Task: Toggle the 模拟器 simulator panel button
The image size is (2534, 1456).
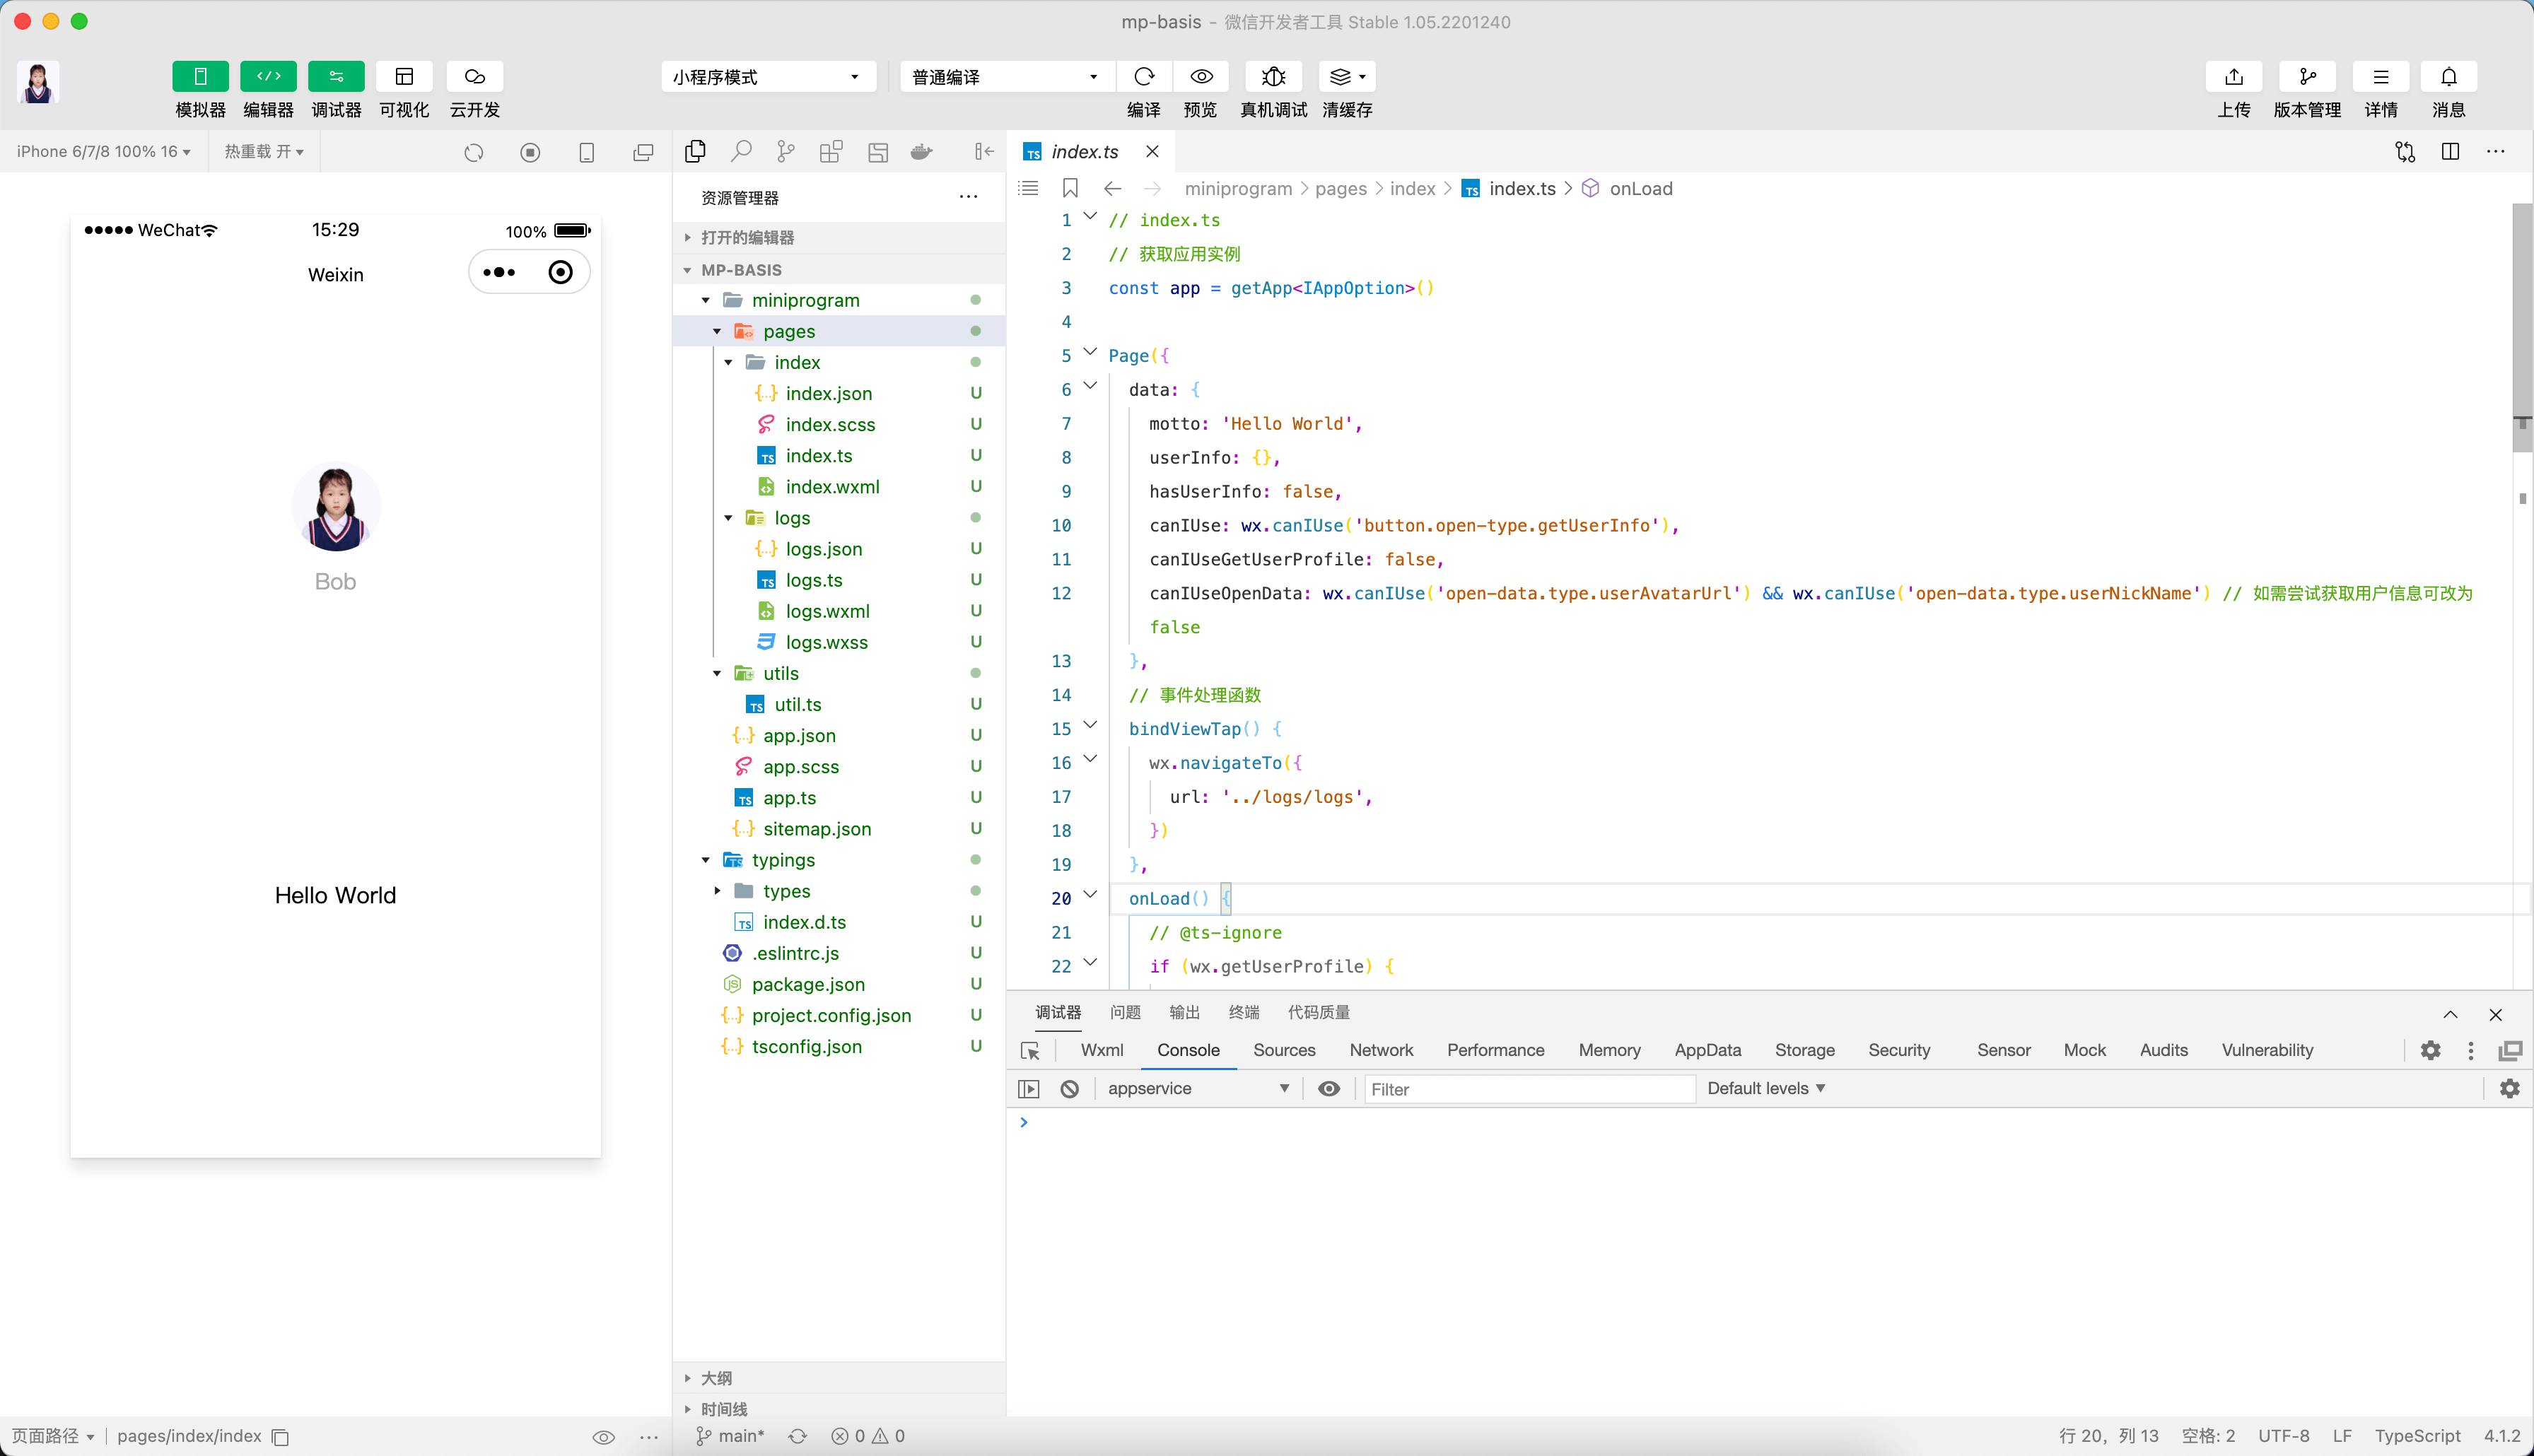Action: [x=200, y=77]
